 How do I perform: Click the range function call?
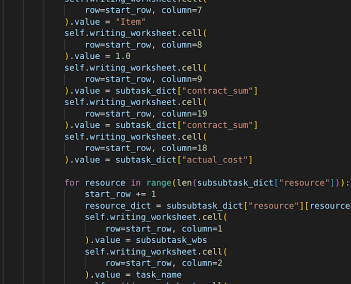coord(159,183)
